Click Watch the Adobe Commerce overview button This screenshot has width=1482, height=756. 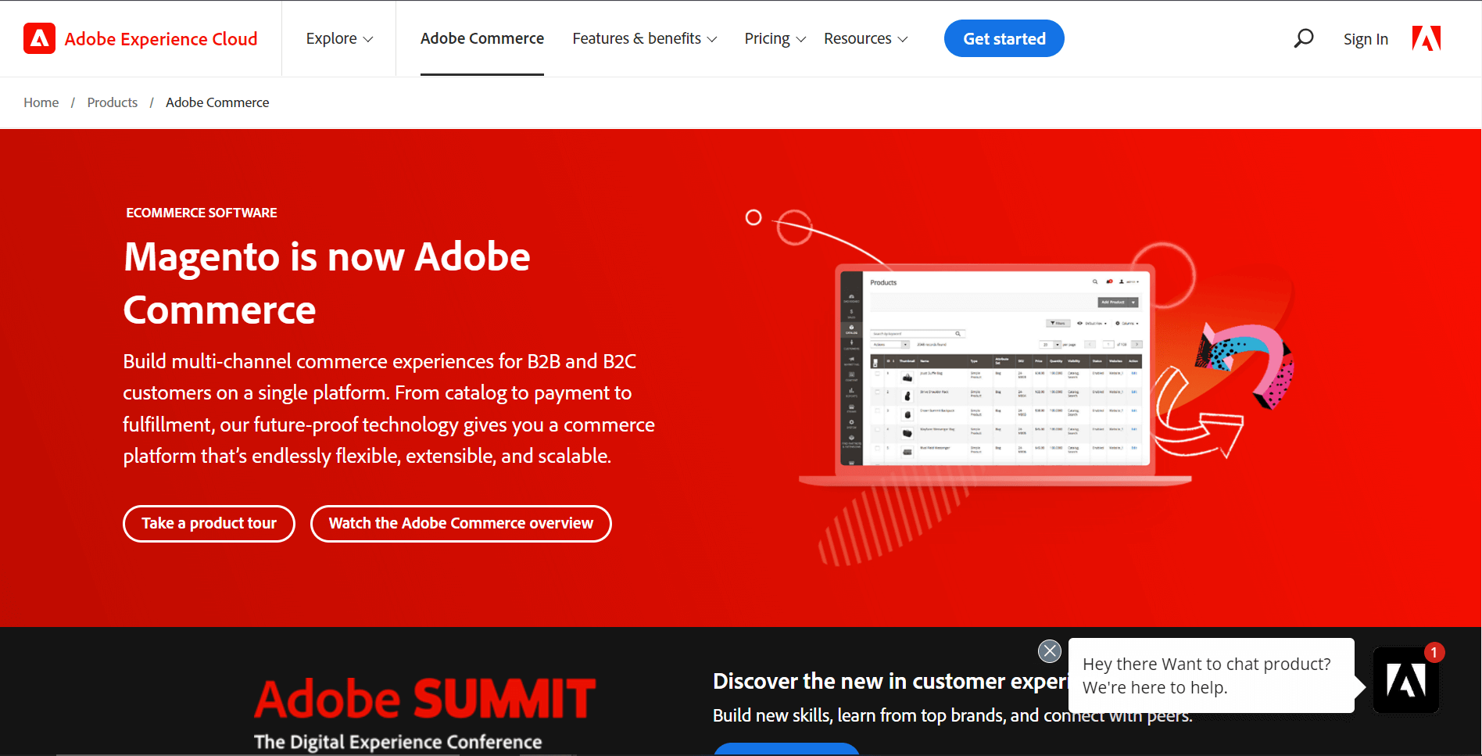(x=461, y=524)
